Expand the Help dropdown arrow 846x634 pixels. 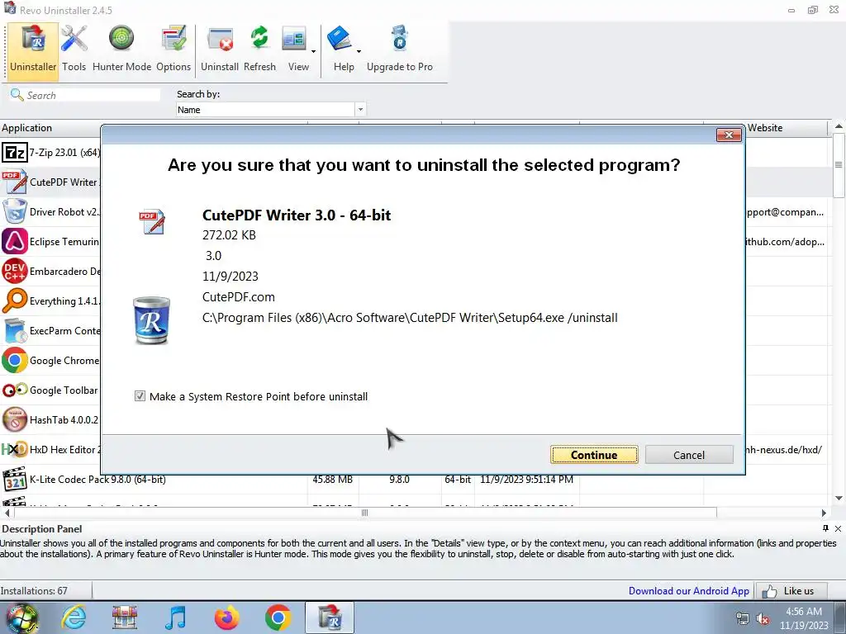[x=359, y=52]
